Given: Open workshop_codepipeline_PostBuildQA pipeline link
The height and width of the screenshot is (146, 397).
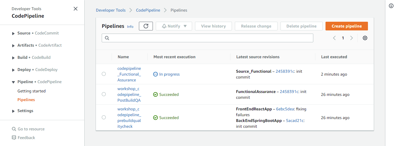Looking at the screenshot, I should (x=129, y=94).
